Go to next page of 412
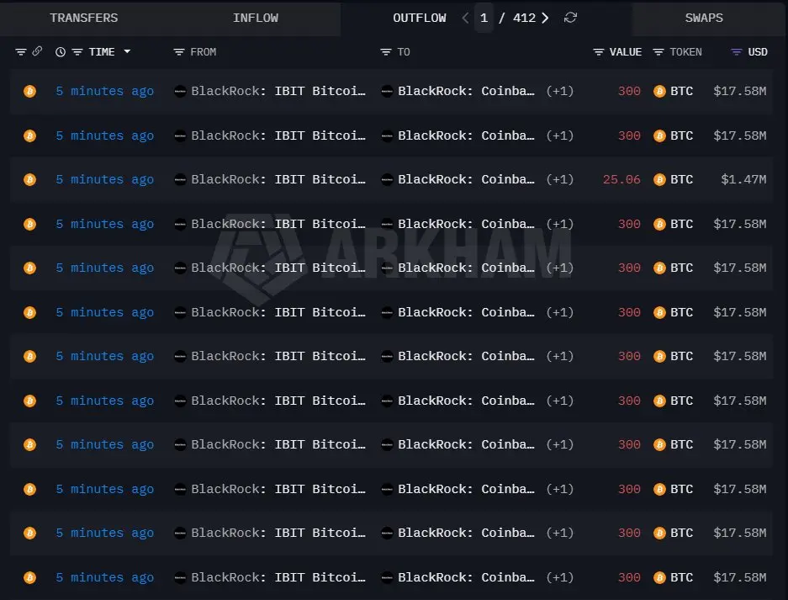Image resolution: width=788 pixels, height=600 pixels. point(545,19)
